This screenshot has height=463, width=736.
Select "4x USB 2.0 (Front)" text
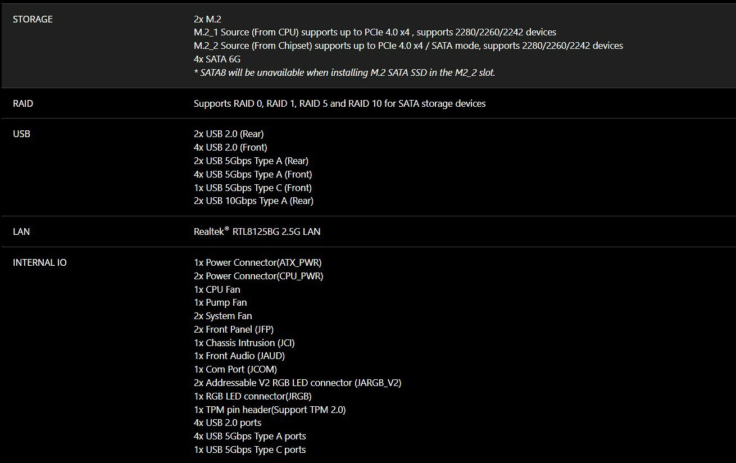click(230, 148)
